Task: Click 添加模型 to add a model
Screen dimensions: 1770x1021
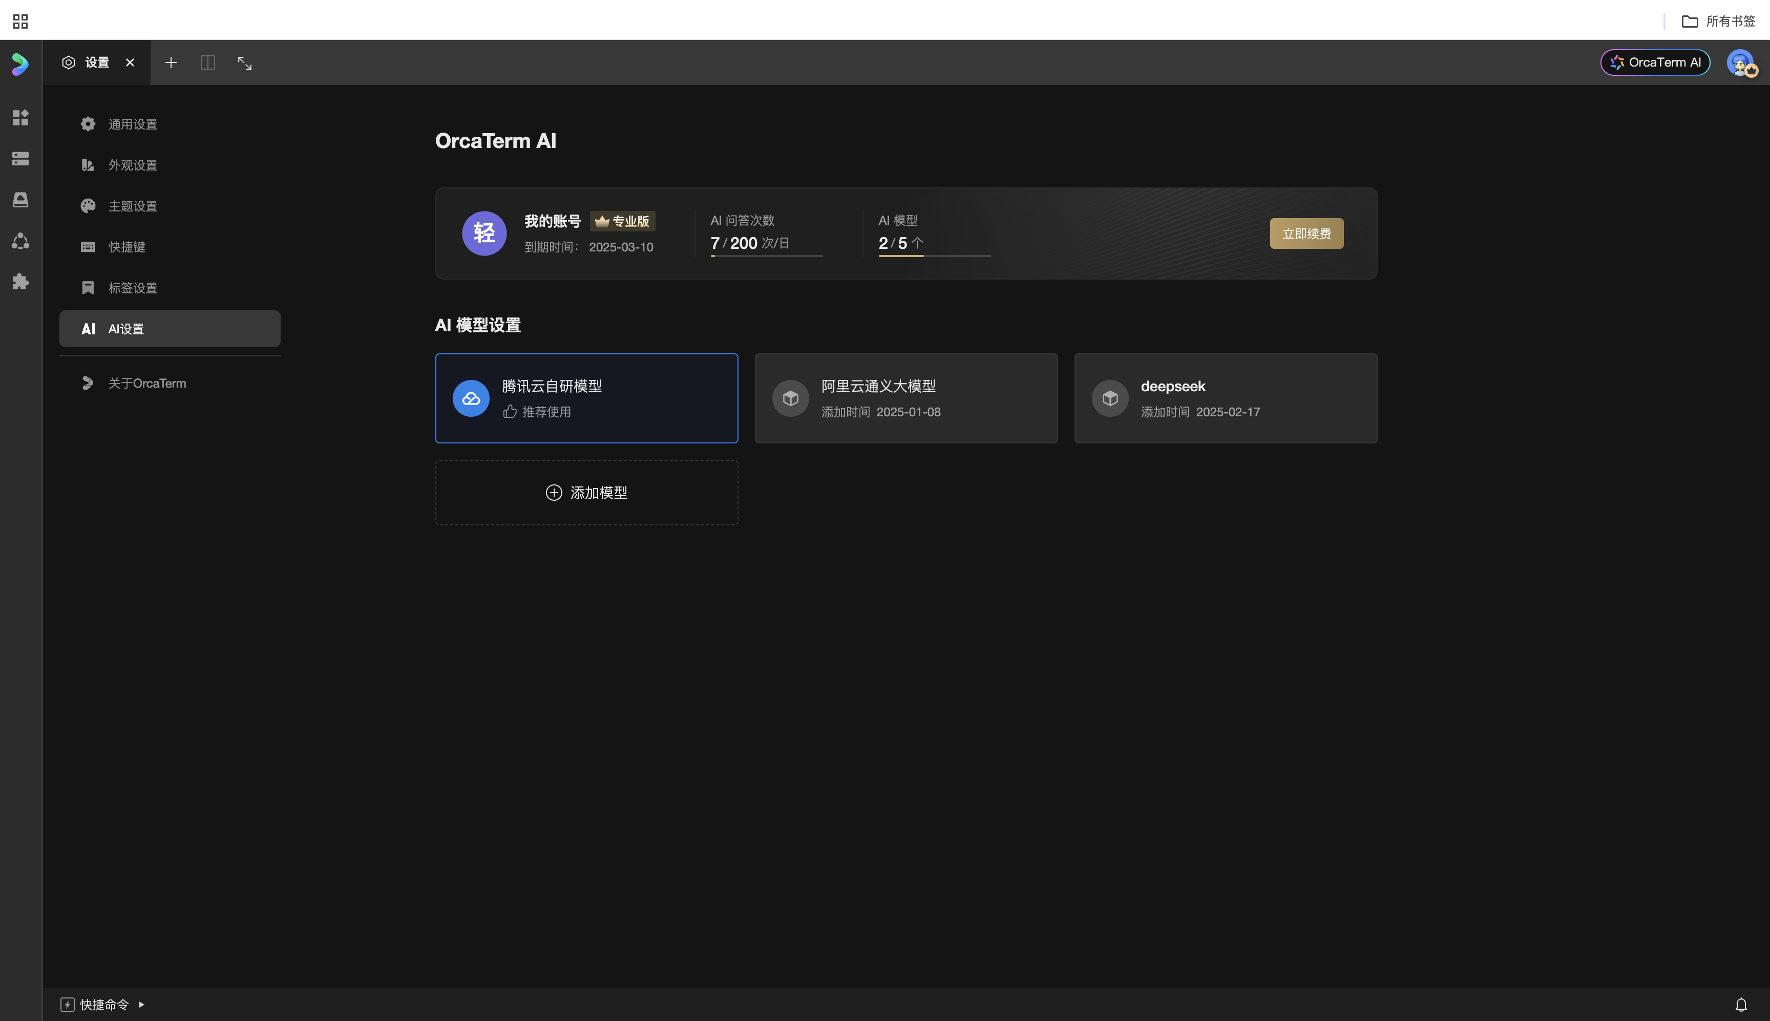Action: tap(586, 492)
